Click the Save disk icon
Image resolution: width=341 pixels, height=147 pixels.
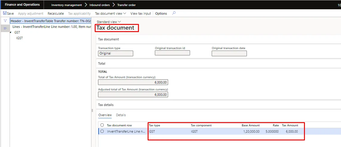click(x=5, y=13)
